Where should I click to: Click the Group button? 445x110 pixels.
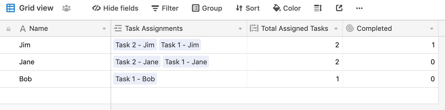[207, 8]
